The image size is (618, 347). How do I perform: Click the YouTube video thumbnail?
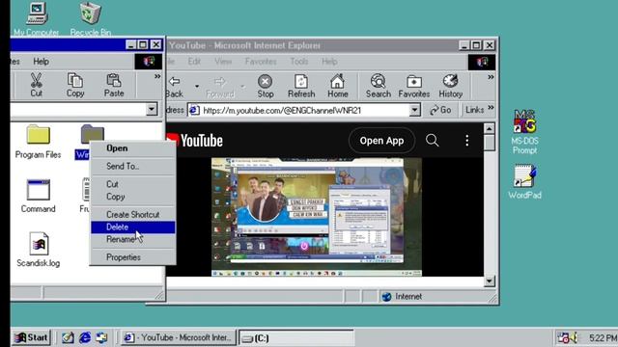(317, 217)
